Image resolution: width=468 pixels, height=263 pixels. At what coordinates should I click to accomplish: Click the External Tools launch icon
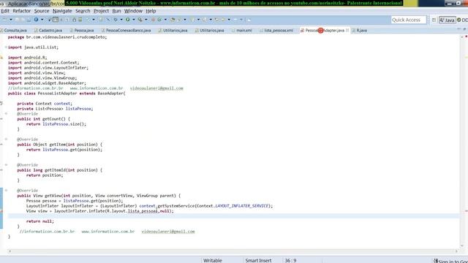click(140, 20)
